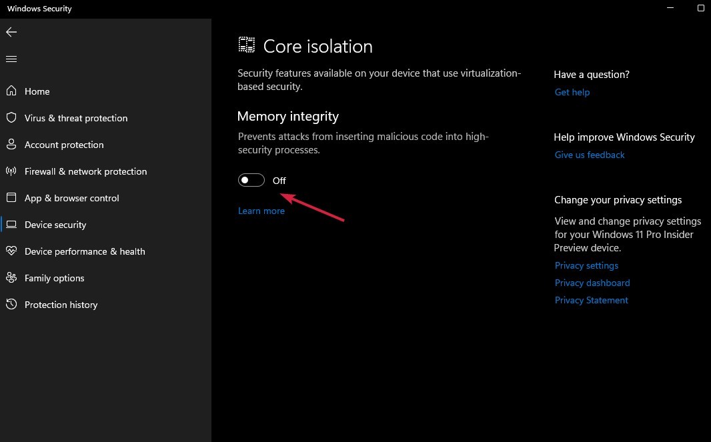The width and height of the screenshot is (711, 442).
Task: Click the Have a question? heading
Action: 592,75
